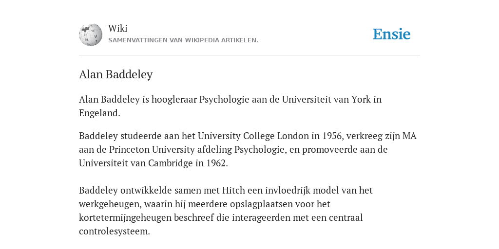Image resolution: width=499 pixels, height=249 pixels.
Task: Click the word 'kortetermijngeheugen'
Action: click(125, 218)
